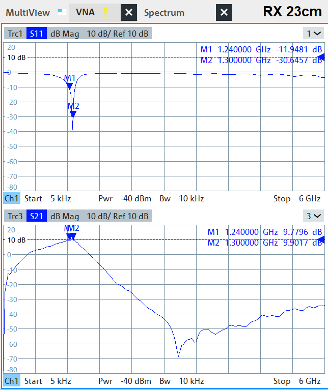The height and width of the screenshot is (390, 328).
Task: Click the reference level triangle on the S21 plot
Action: 321,239
